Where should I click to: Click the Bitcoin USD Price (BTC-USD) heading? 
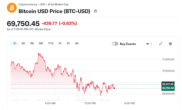click(54, 11)
